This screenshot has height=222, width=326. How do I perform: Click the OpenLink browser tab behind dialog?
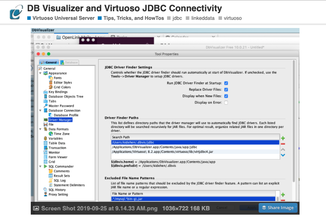tap(81, 37)
